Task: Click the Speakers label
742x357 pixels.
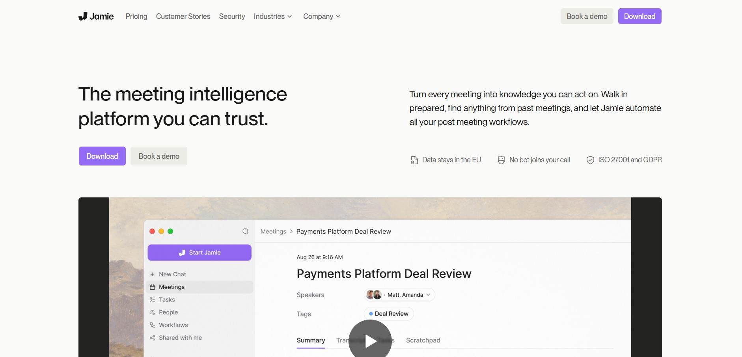Action: coord(310,295)
